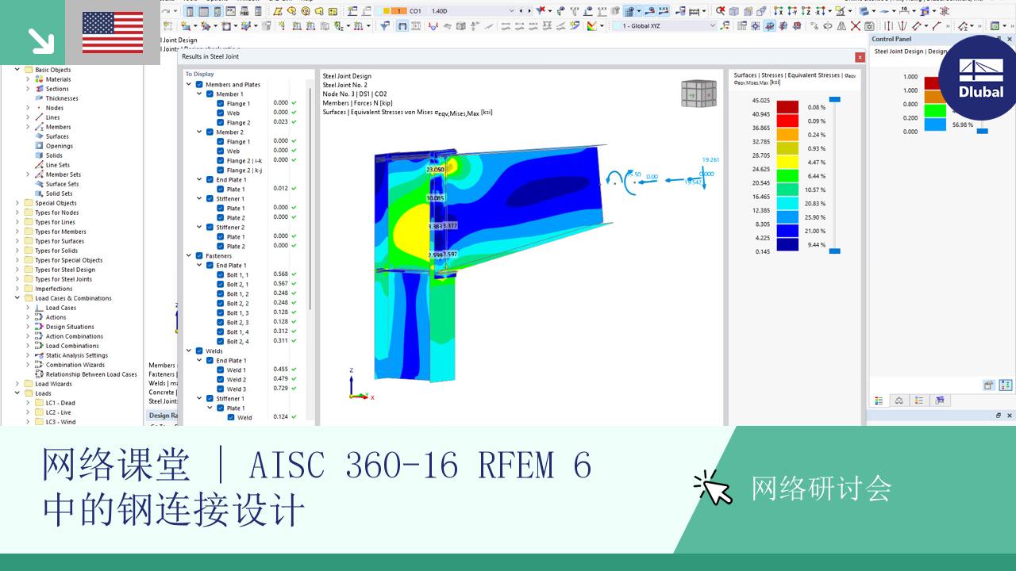This screenshot has width=1016, height=571.
Task: Click the Members icon in the navigator
Action: click(x=39, y=127)
